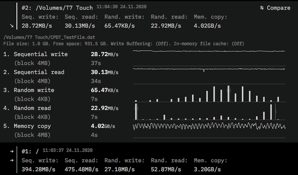
Task: Click 30.13MB/s beside the Sequential read row
Action: click(x=104, y=72)
